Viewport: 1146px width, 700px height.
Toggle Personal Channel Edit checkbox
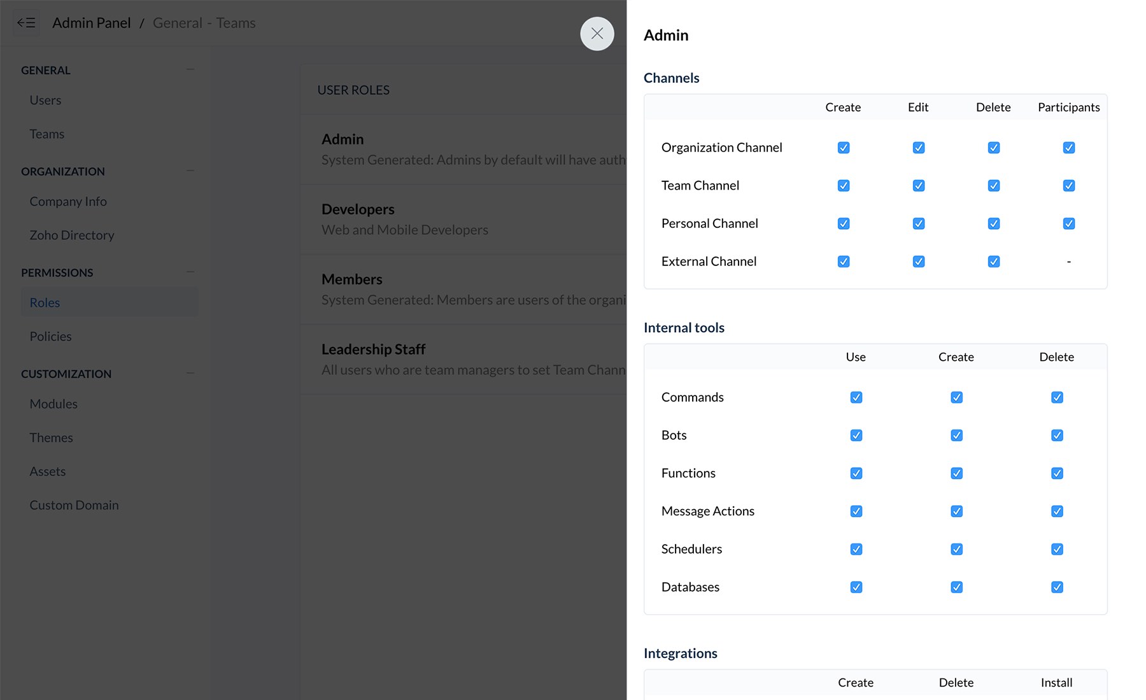click(919, 223)
